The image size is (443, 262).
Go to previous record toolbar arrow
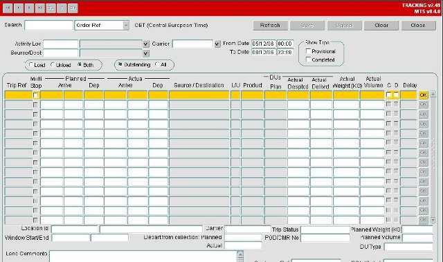(19, 8)
